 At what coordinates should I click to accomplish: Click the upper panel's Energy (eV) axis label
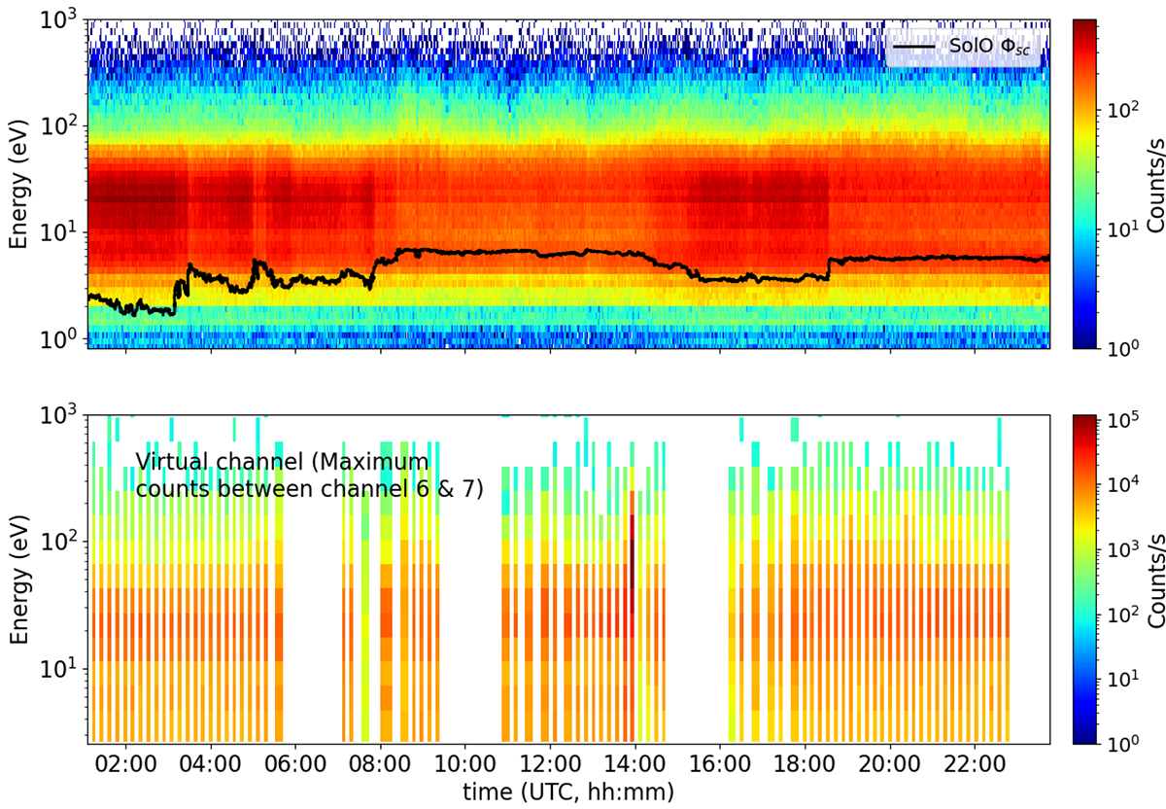tap(17, 183)
